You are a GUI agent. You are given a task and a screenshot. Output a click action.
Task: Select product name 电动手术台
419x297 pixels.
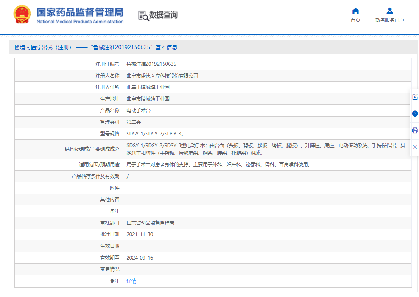(x=139, y=110)
